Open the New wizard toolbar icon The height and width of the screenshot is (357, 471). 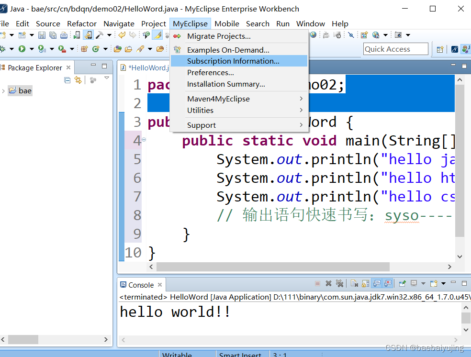[4, 34]
